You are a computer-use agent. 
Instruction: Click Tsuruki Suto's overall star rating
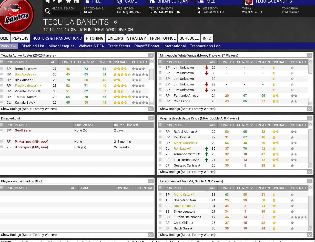[x=122, y=97]
